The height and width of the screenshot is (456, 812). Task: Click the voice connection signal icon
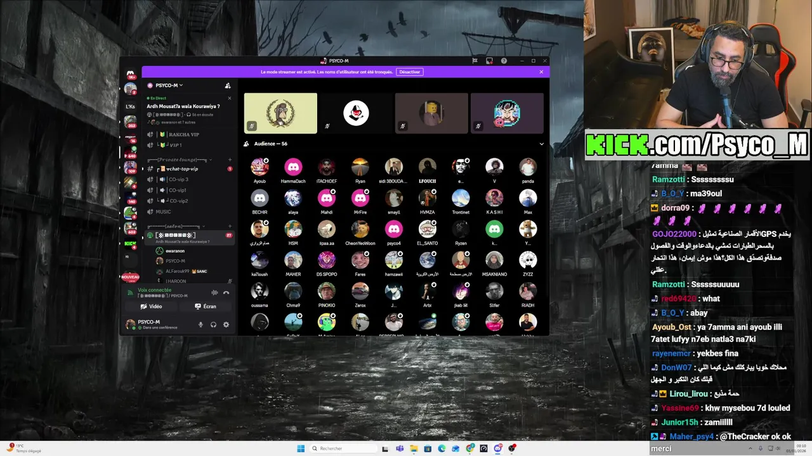[x=131, y=293]
